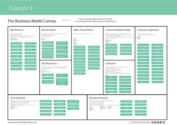Viewport: 177px width, 125px height.
Task: Select the Cost Structure heading
Action: 19,97
